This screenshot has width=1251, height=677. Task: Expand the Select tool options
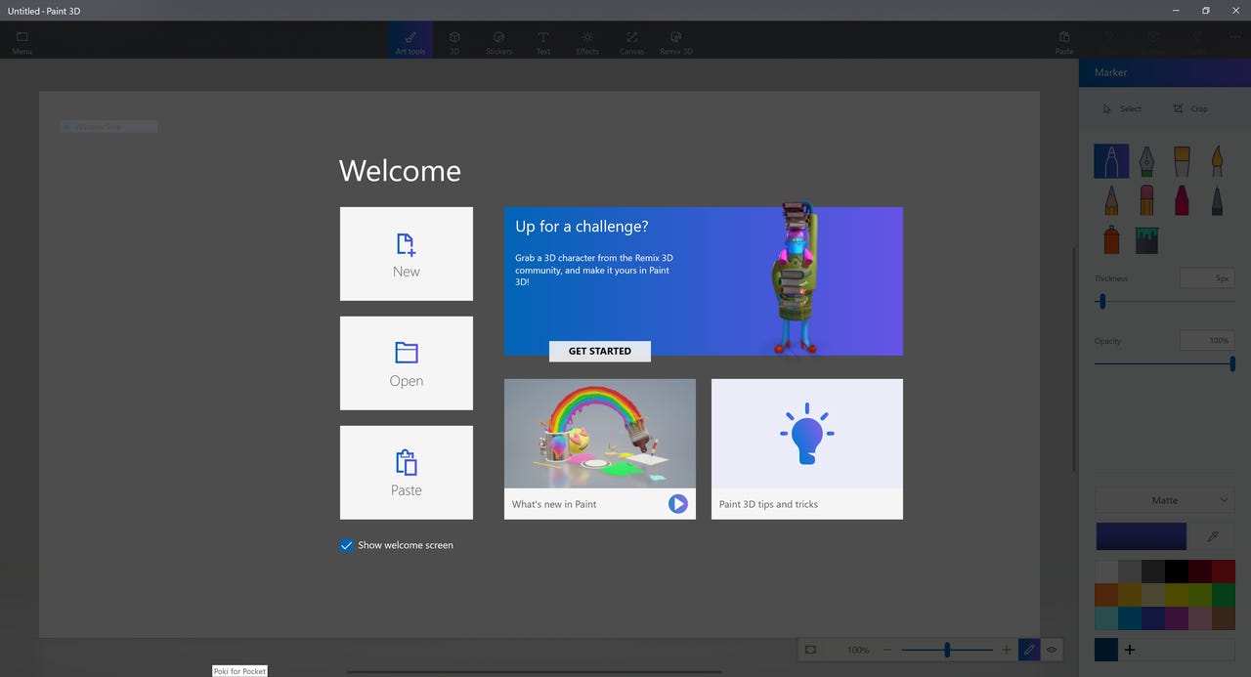1122,108
